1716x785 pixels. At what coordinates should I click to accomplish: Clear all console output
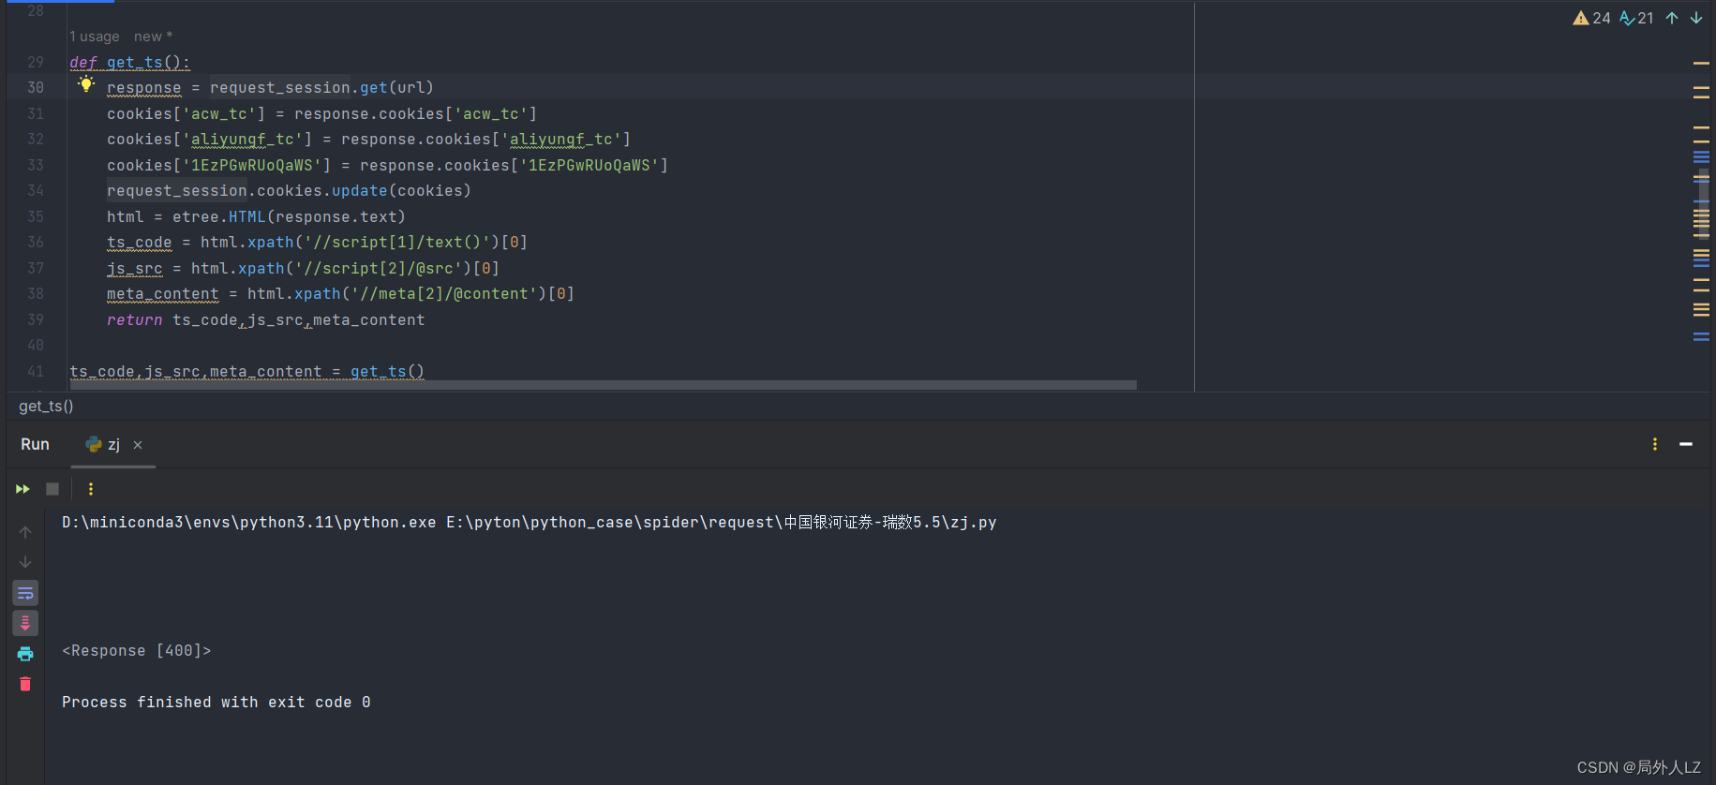click(25, 684)
